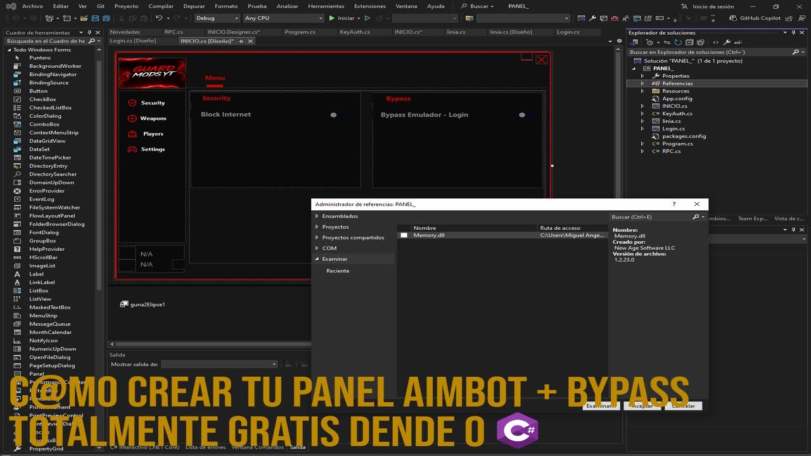Viewport: 811px width, 456px height.
Task: Switch to the KeyAuth.cs tab
Action: click(x=355, y=32)
